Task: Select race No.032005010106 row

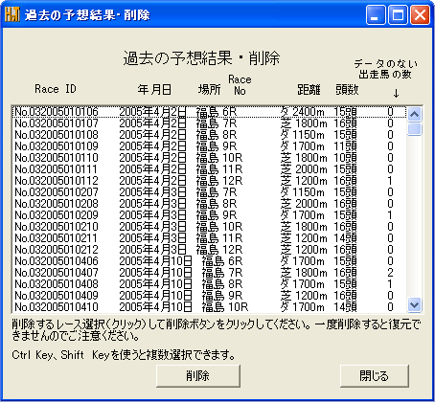Action: click(209, 112)
